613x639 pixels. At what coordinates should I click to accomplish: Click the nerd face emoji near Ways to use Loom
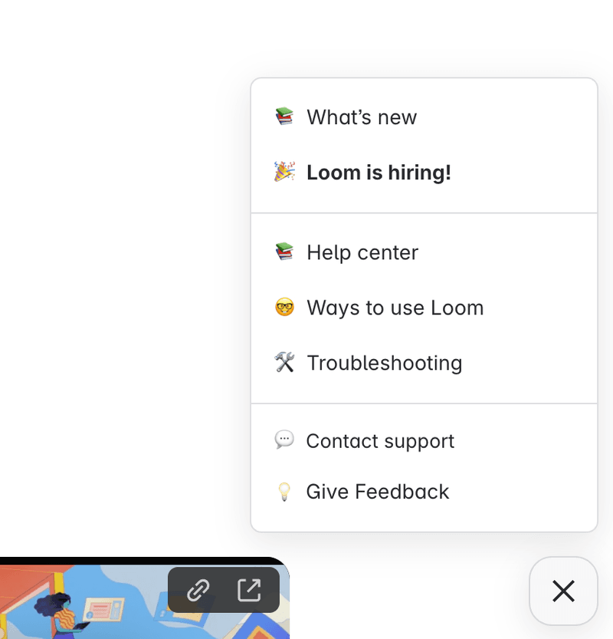(x=284, y=307)
